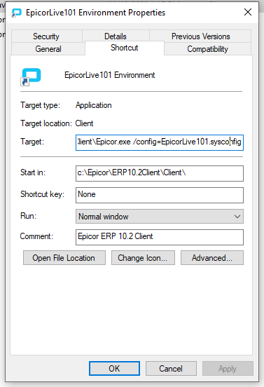Click the Start in text field
This screenshot has width=264, height=387.
point(160,173)
